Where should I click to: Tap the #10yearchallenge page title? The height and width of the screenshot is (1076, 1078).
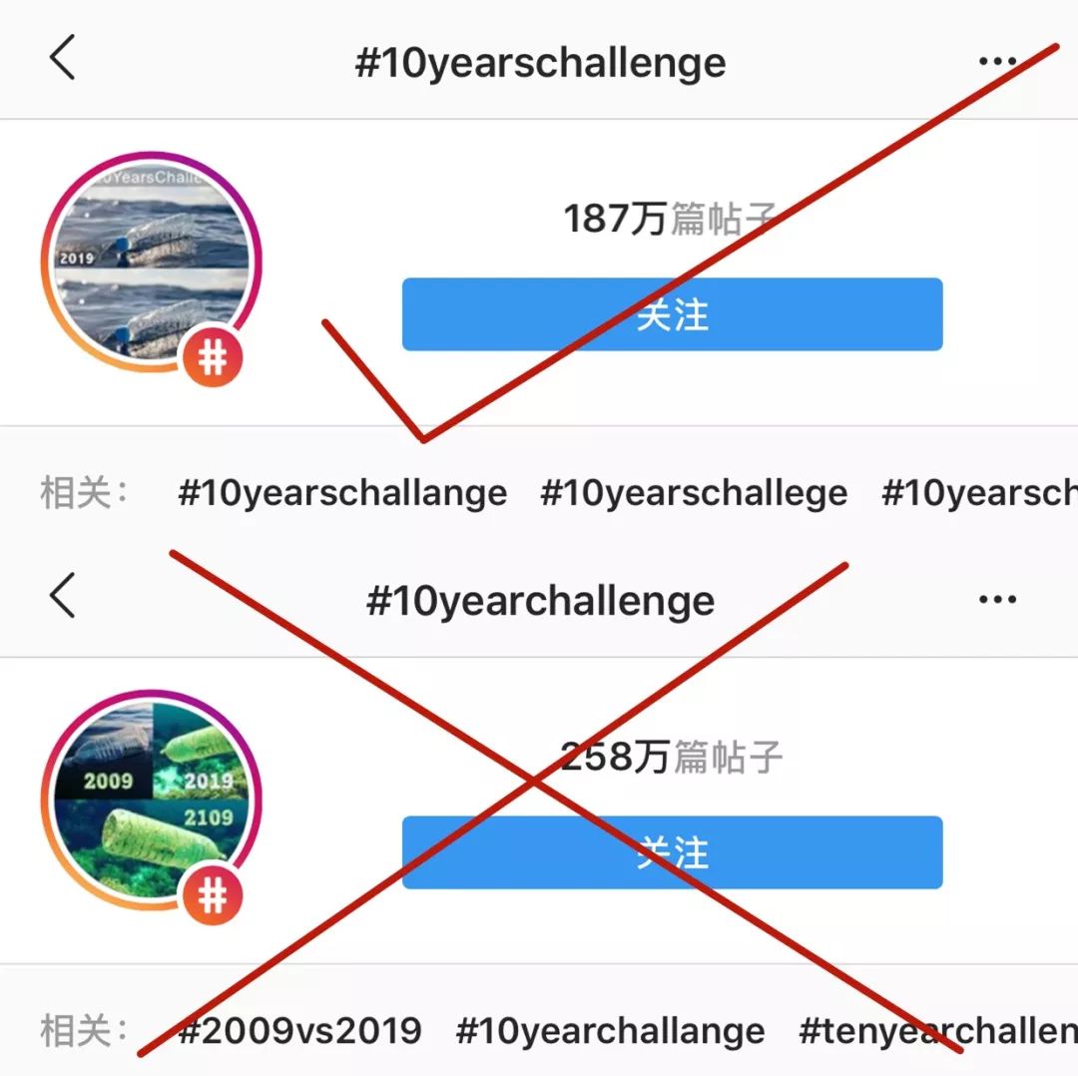540,601
